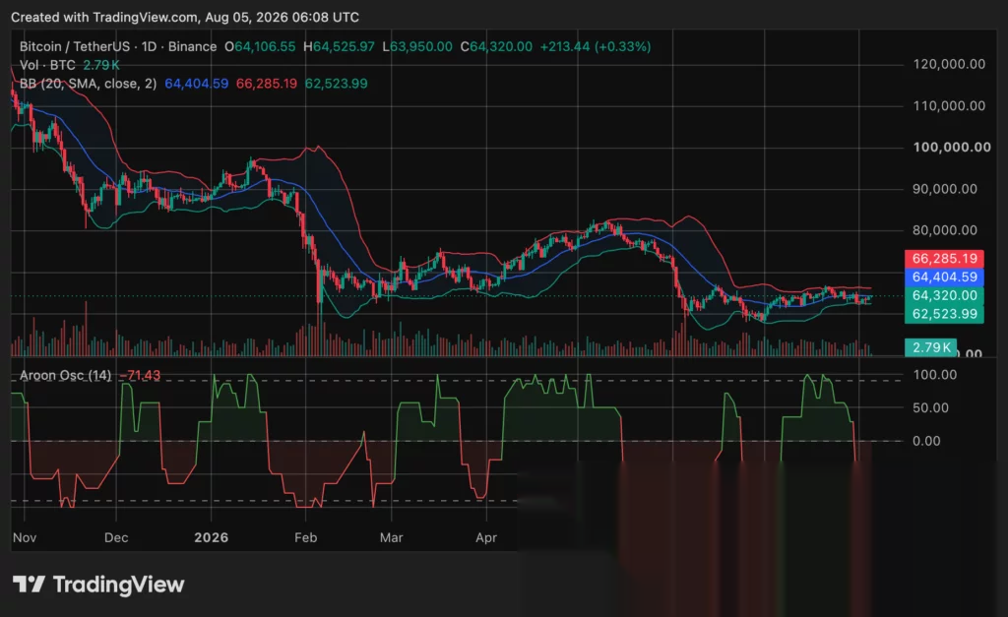Click the 2.79K volume tag on axis
The width and height of the screenshot is (1008, 617).
click(931, 347)
